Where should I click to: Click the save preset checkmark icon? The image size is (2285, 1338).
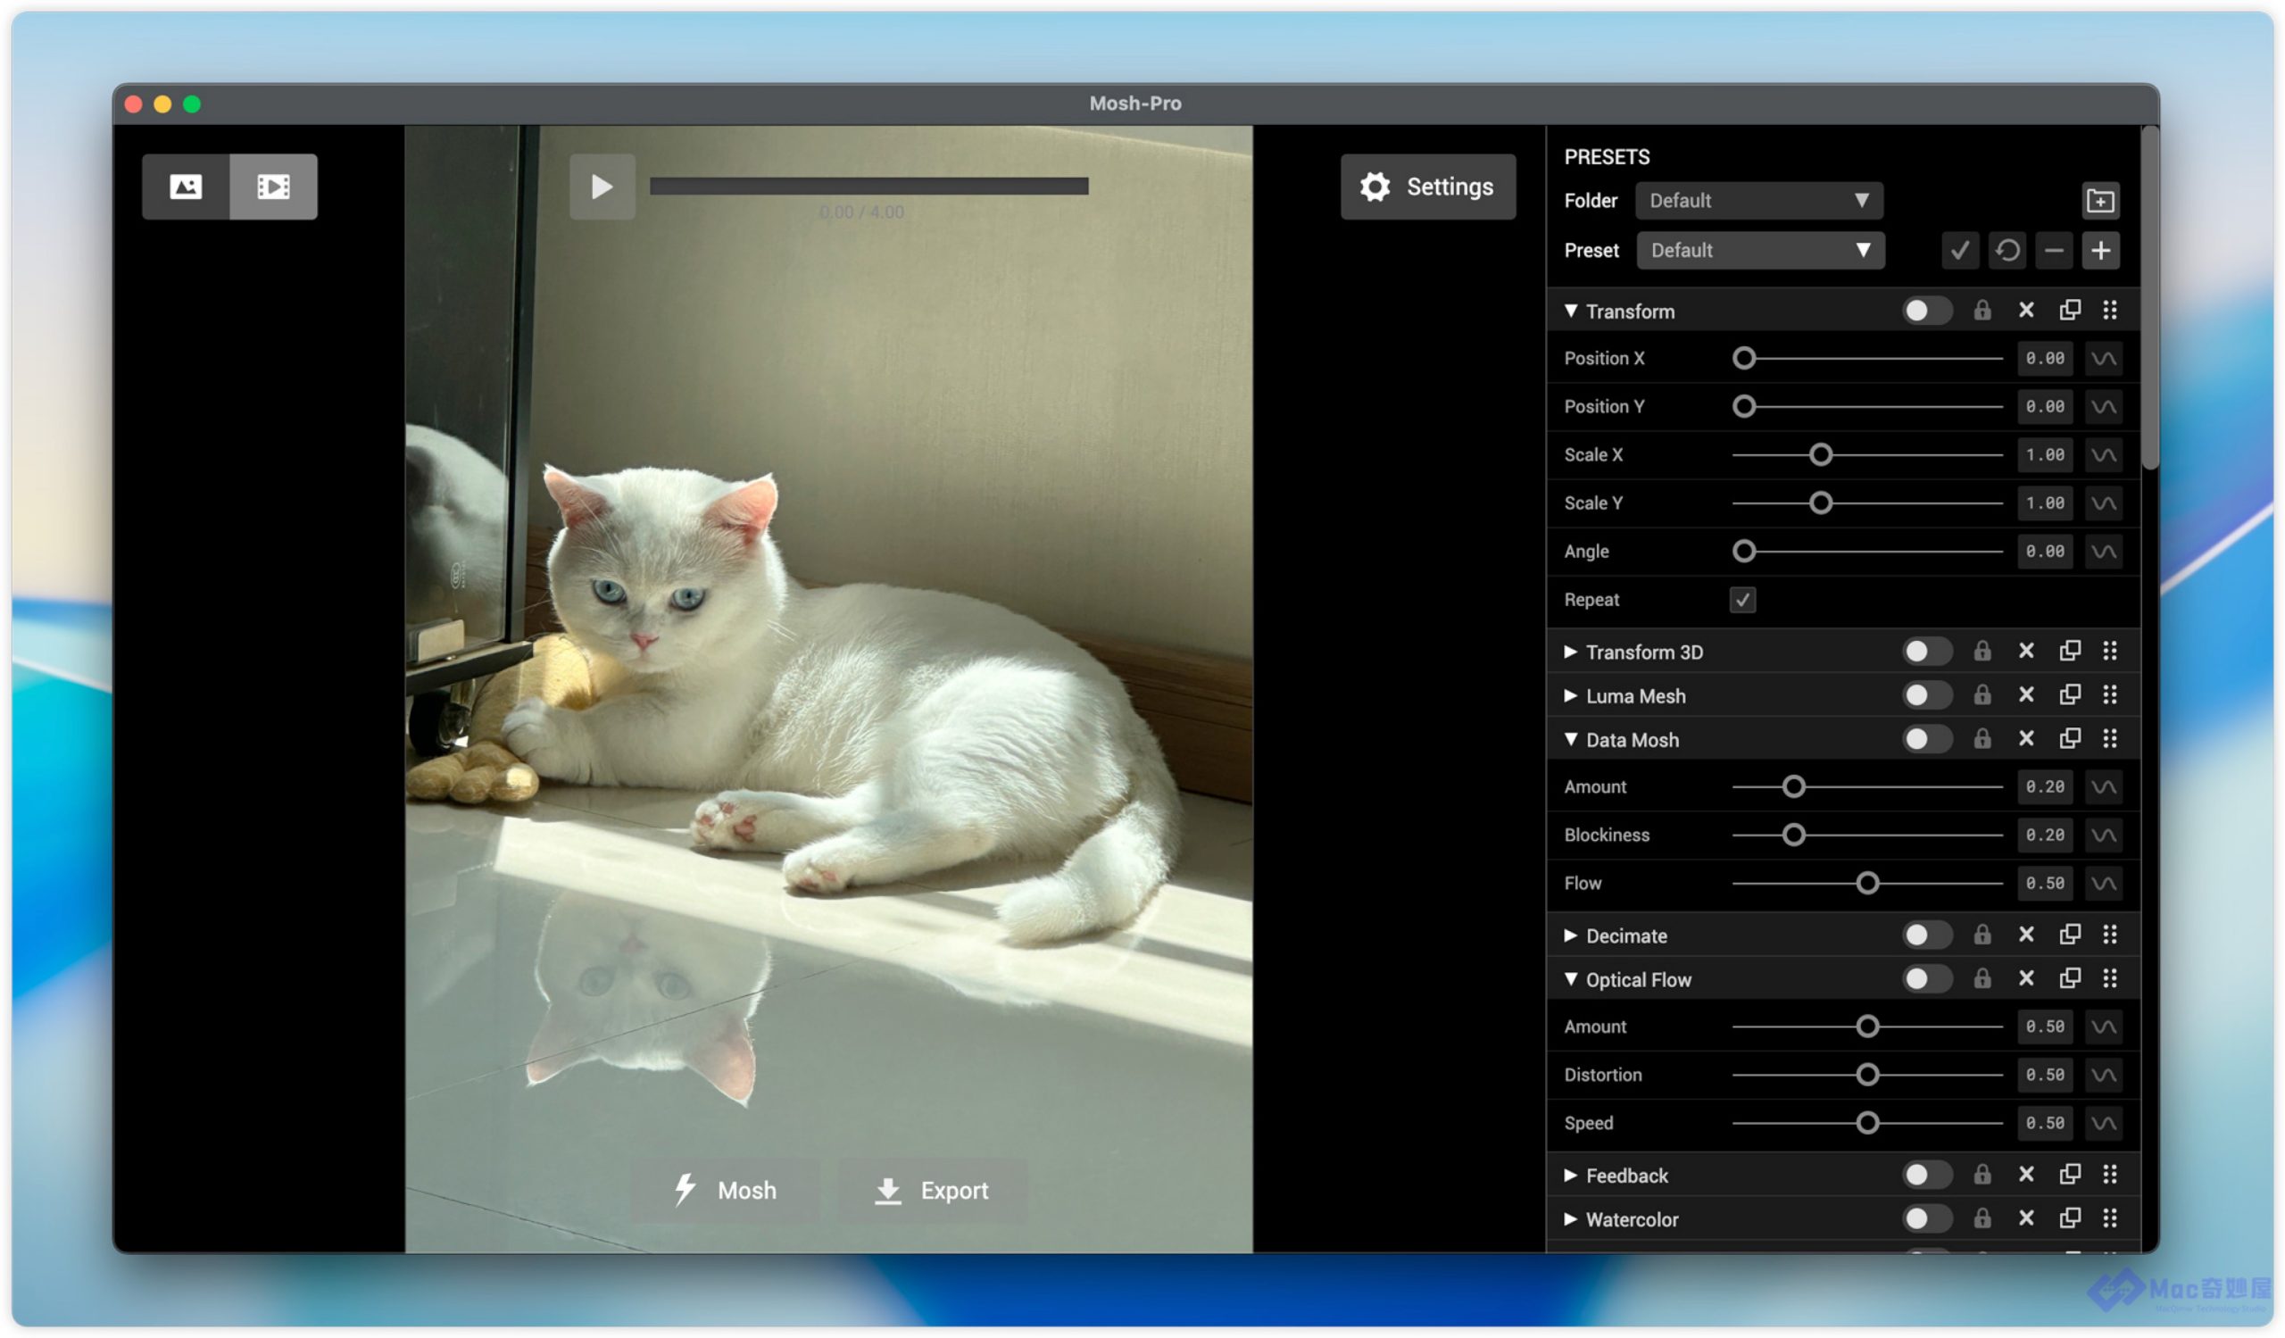pos(1959,250)
